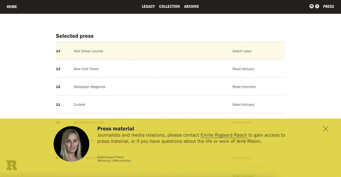Go to HOME in navigation

12,7
